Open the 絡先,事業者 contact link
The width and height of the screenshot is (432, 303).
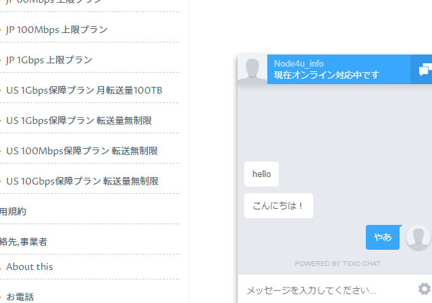click(x=24, y=242)
